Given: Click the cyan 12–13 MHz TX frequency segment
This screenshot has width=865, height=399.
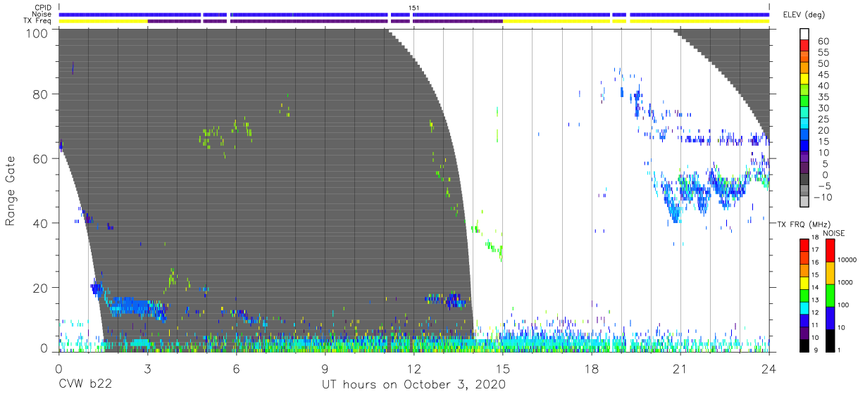Looking at the screenshot, I should coord(805,308).
